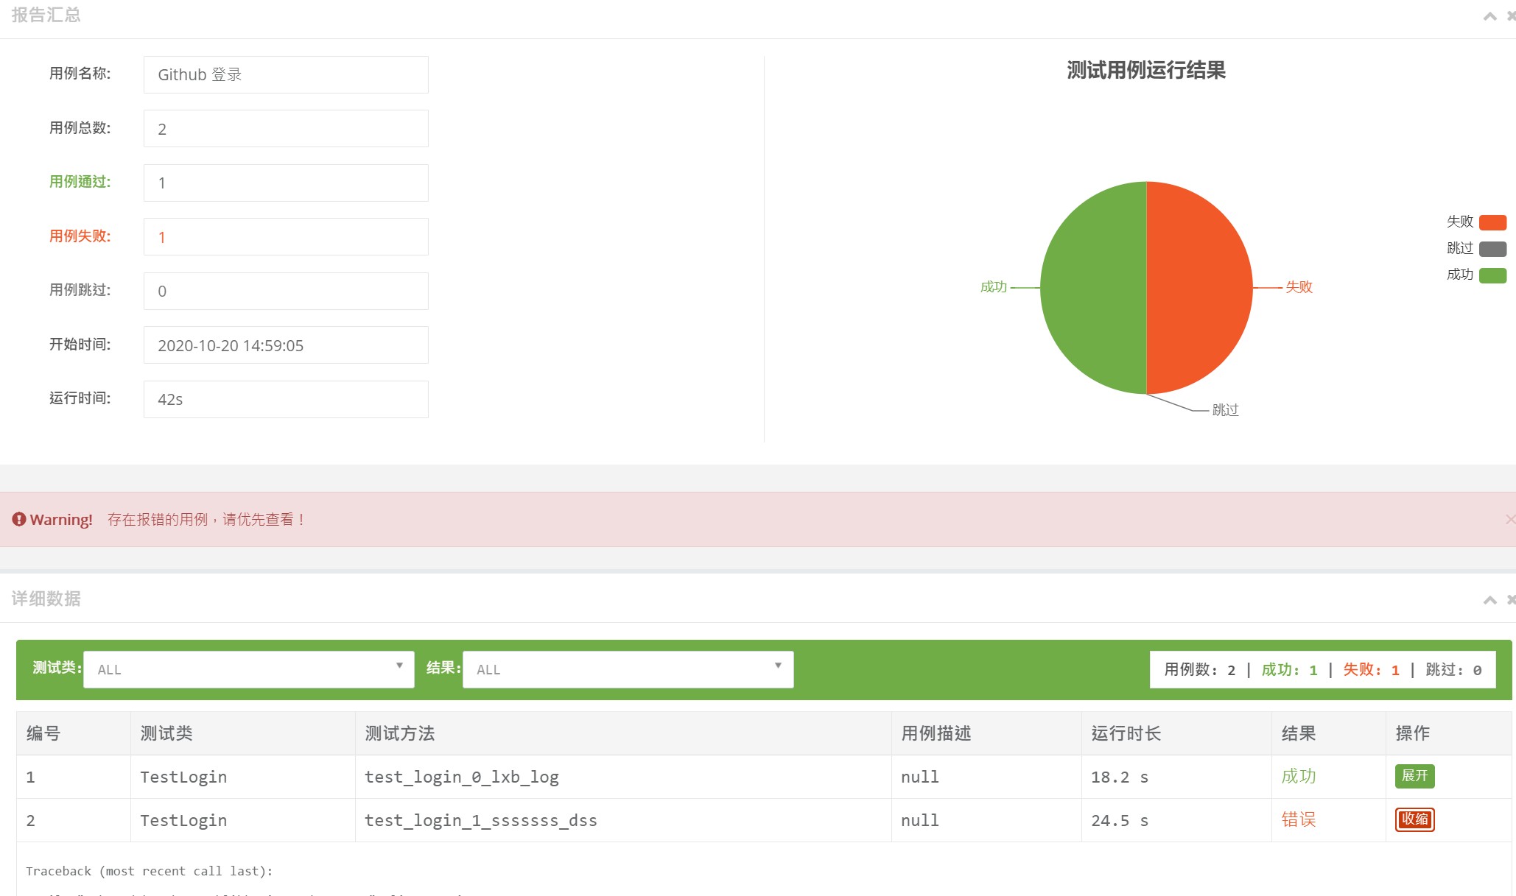
Task: Collapse details for test_login_1_sssssss_dss with 收缩
Action: [1414, 819]
